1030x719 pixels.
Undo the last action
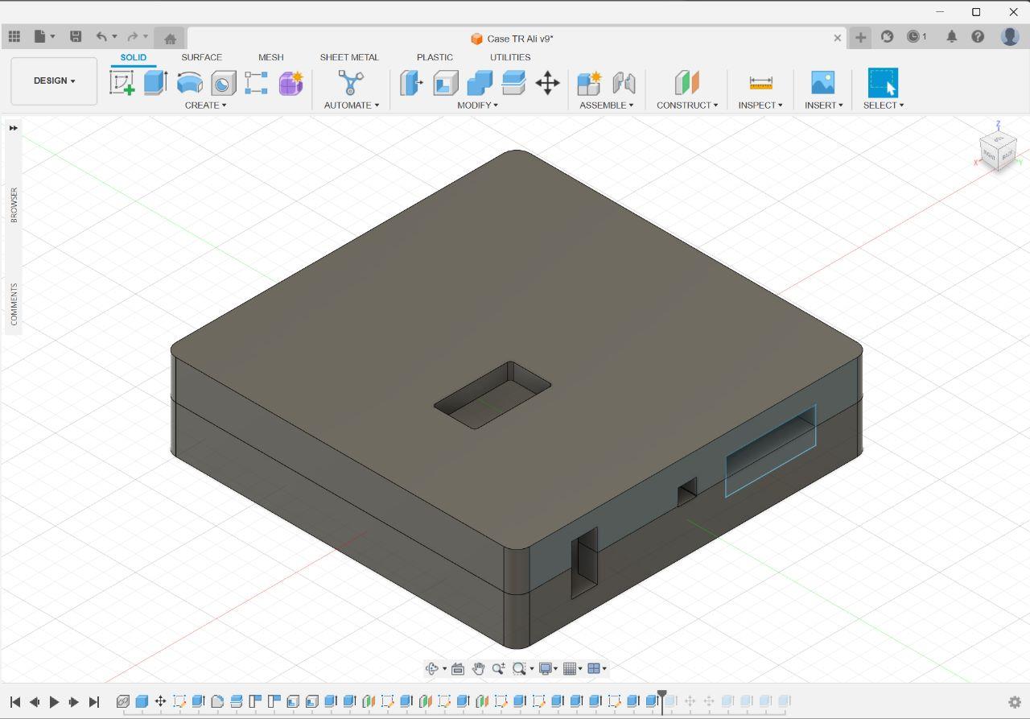click(101, 36)
